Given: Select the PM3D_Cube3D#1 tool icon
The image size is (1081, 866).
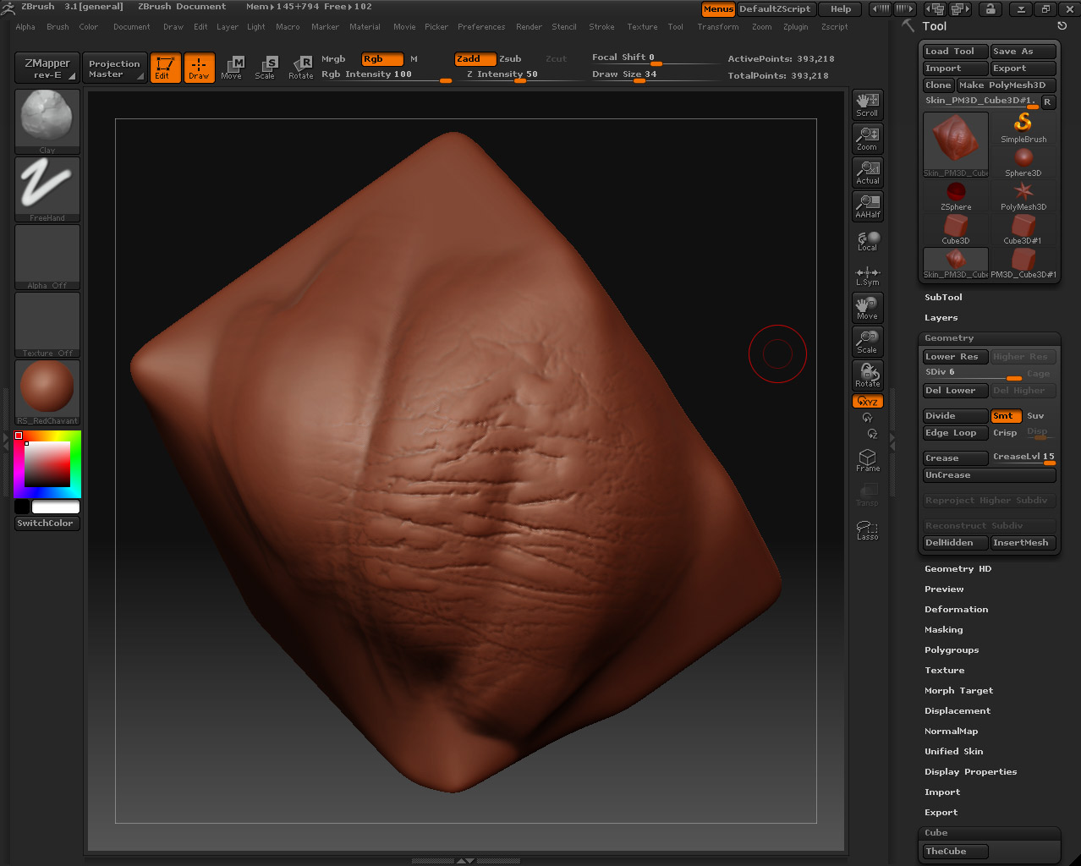Looking at the screenshot, I should pyautogui.click(x=1023, y=263).
